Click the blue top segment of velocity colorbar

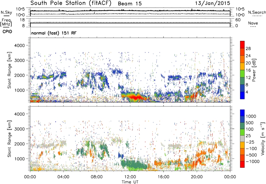point(242,113)
